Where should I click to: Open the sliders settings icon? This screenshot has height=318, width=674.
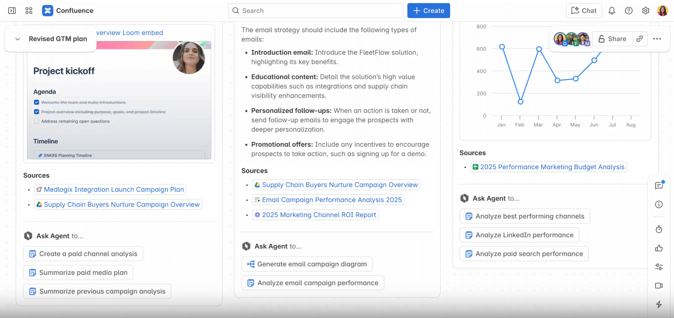pos(659,267)
